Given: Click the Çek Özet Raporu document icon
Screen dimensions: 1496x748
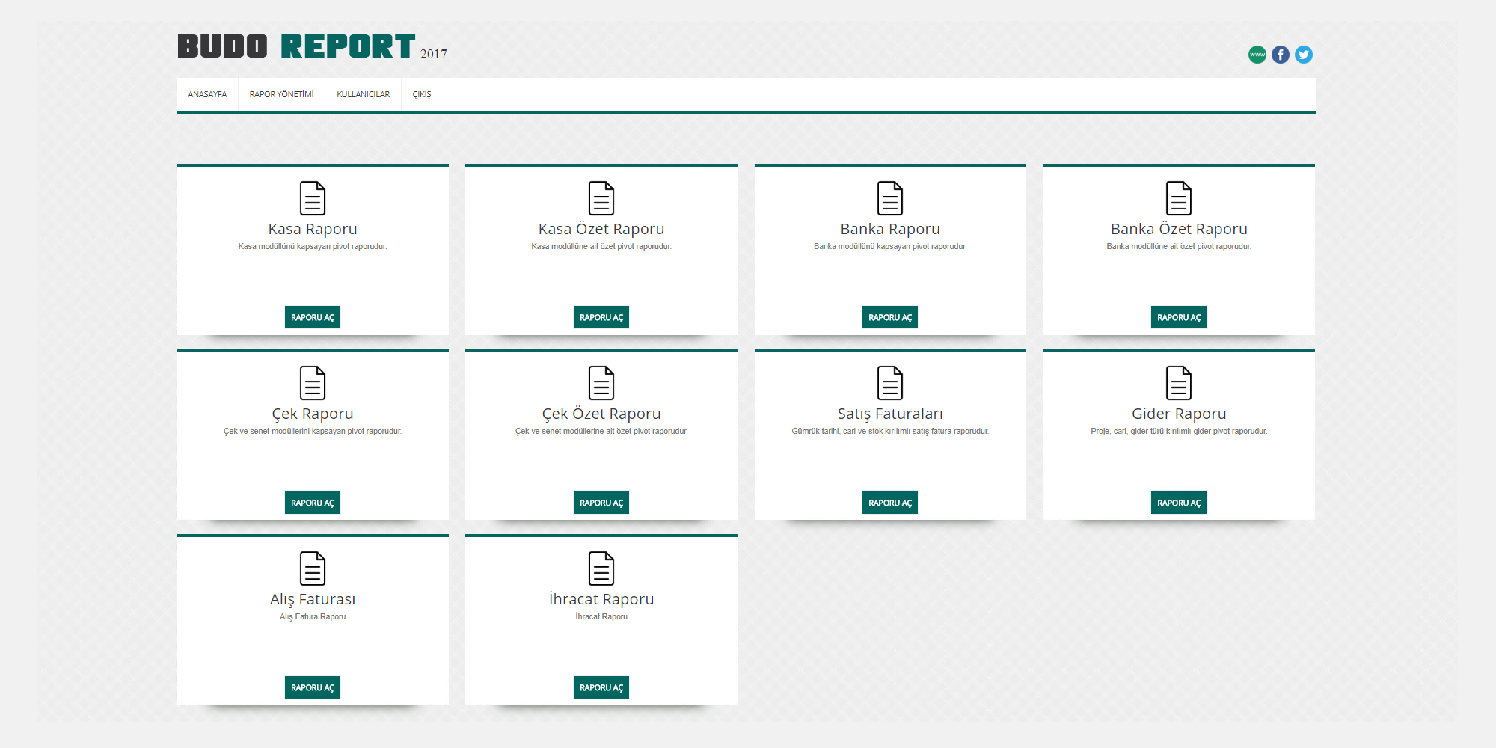Looking at the screenshot, I should [601, 383].
